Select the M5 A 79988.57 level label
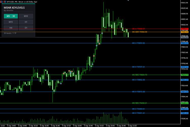190x127 pixels. pyautogui.click(x=139, y=29)
